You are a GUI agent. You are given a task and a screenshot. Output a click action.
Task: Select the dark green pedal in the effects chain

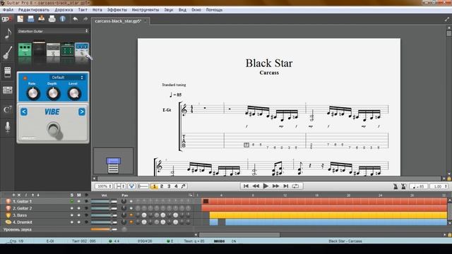[68, 49]
